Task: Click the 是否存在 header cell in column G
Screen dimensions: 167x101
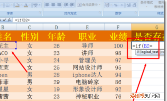Action: (x=148, y=36)
